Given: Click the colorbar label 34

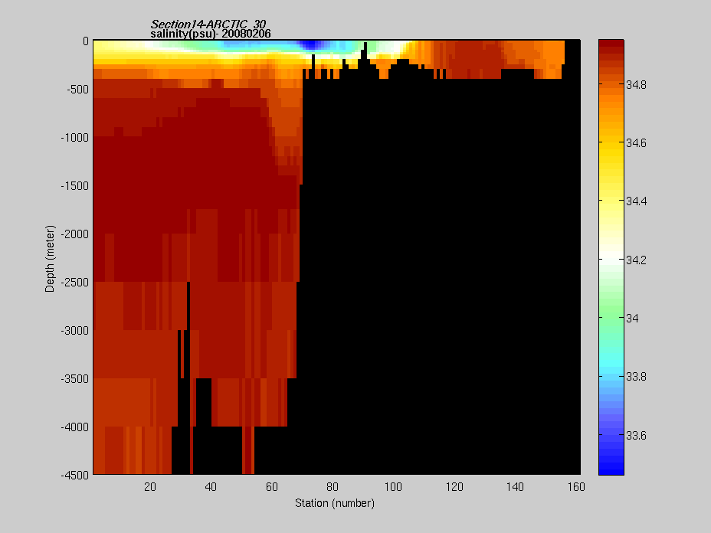Looking at the screenshot, I should click(x=632, y=318).
